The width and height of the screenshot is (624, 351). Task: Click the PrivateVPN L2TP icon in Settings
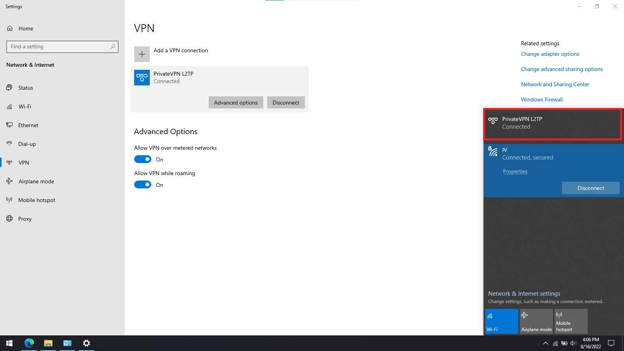pos(142,78)
